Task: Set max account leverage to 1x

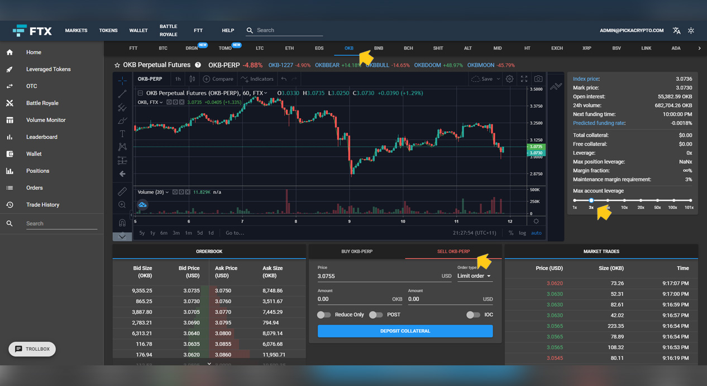Action: tap(575, 200)
